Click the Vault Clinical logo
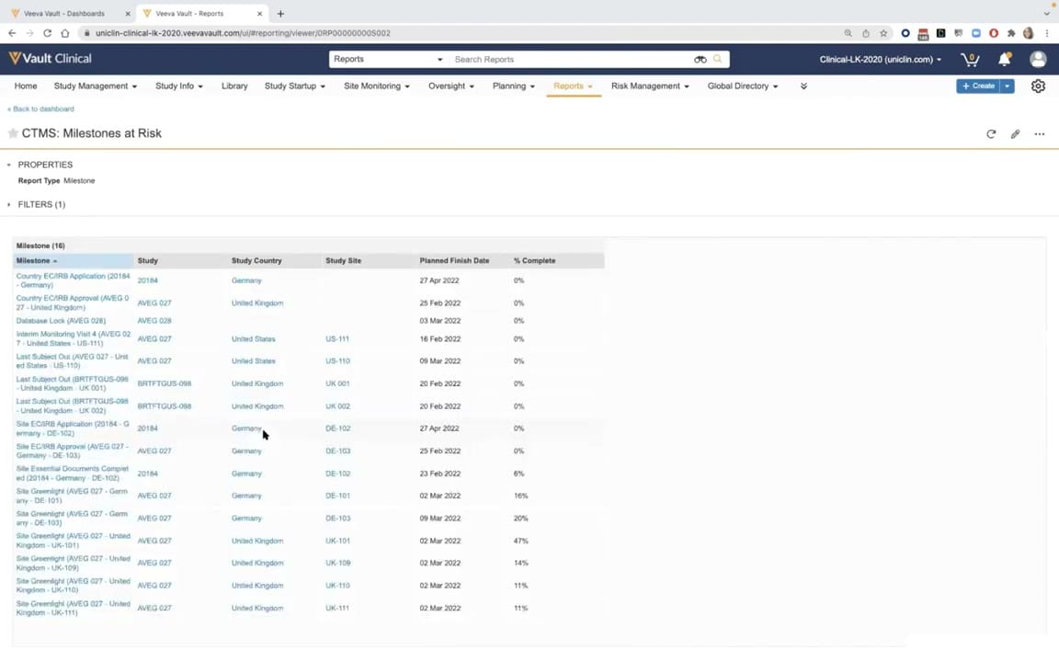 (50, 59)
